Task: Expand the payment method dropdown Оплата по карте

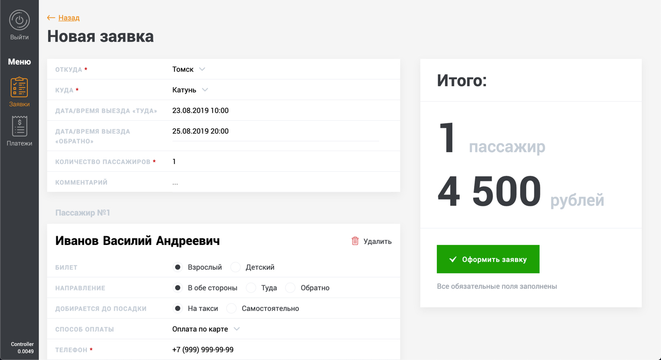Action: 206,329
